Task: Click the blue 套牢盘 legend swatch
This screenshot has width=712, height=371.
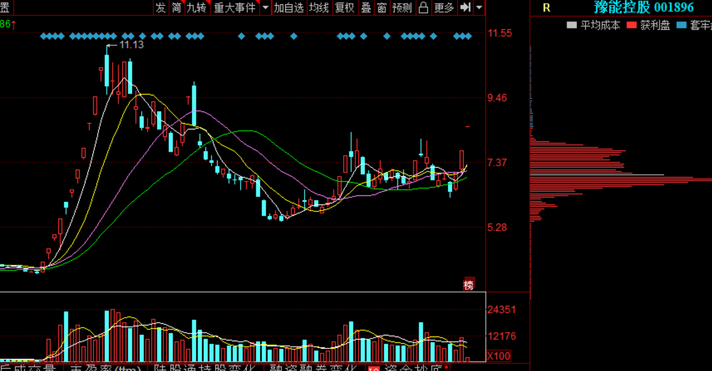Action: click(x=681, y=25)
